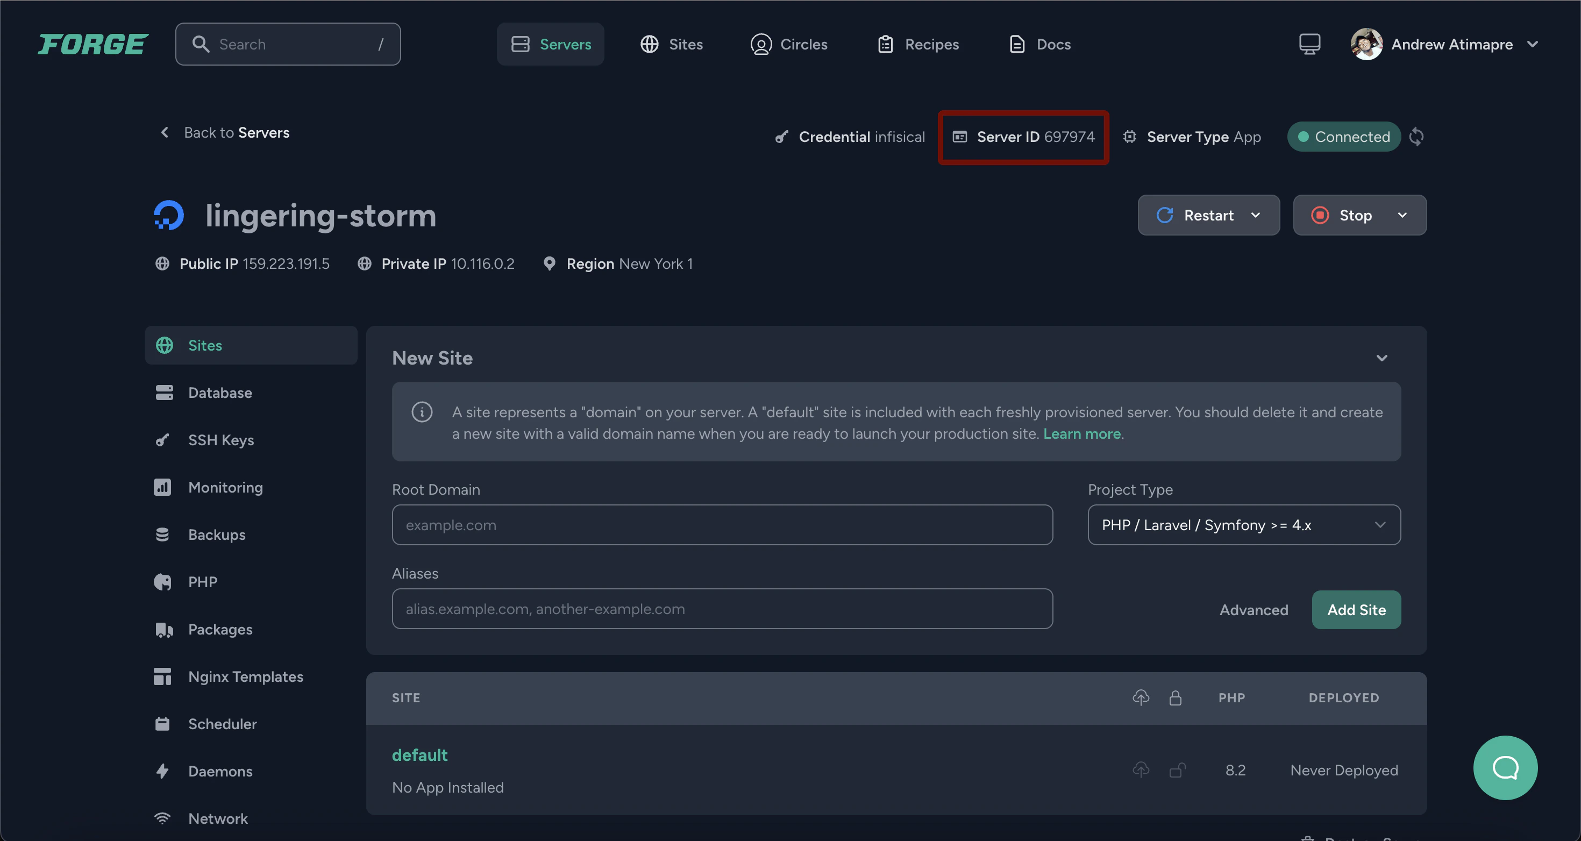Select Scheduler in the sidebar

point(251,724)
